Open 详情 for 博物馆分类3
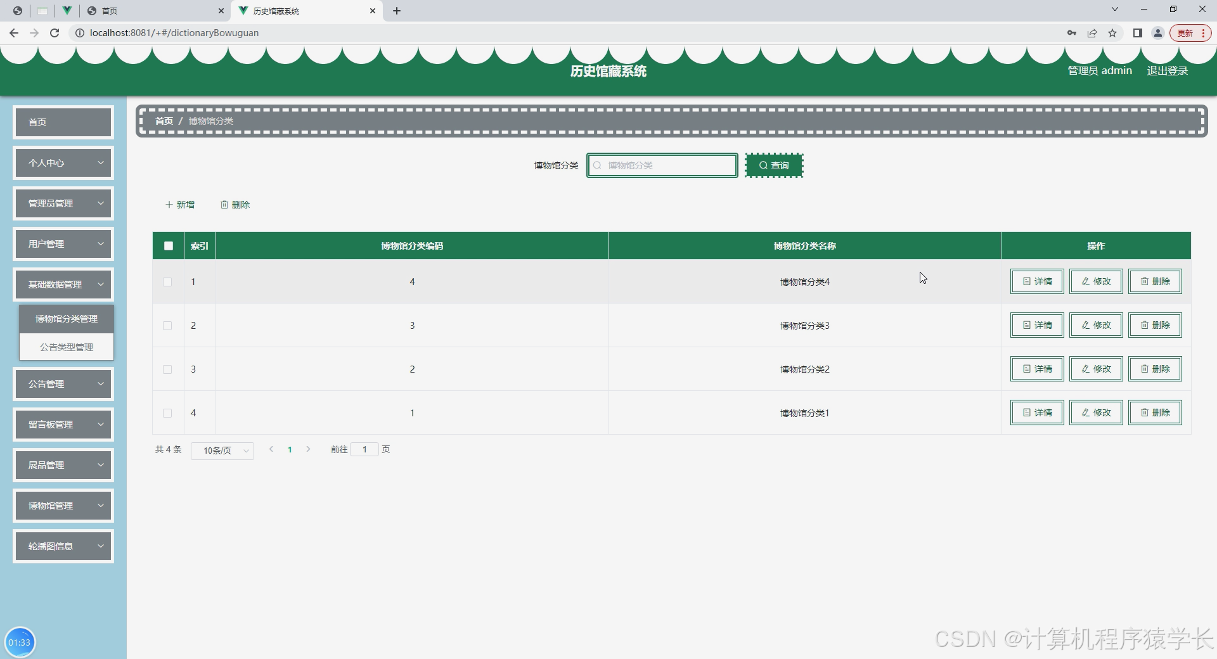 click(1037, 325)
